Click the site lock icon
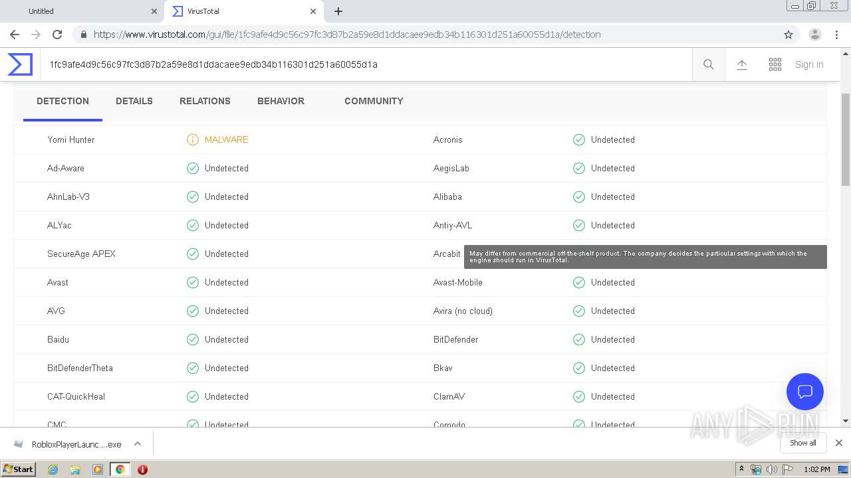 83,35
